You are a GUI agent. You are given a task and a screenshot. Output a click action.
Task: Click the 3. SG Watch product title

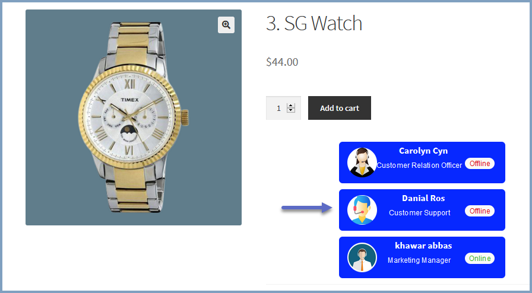(314, 23)
